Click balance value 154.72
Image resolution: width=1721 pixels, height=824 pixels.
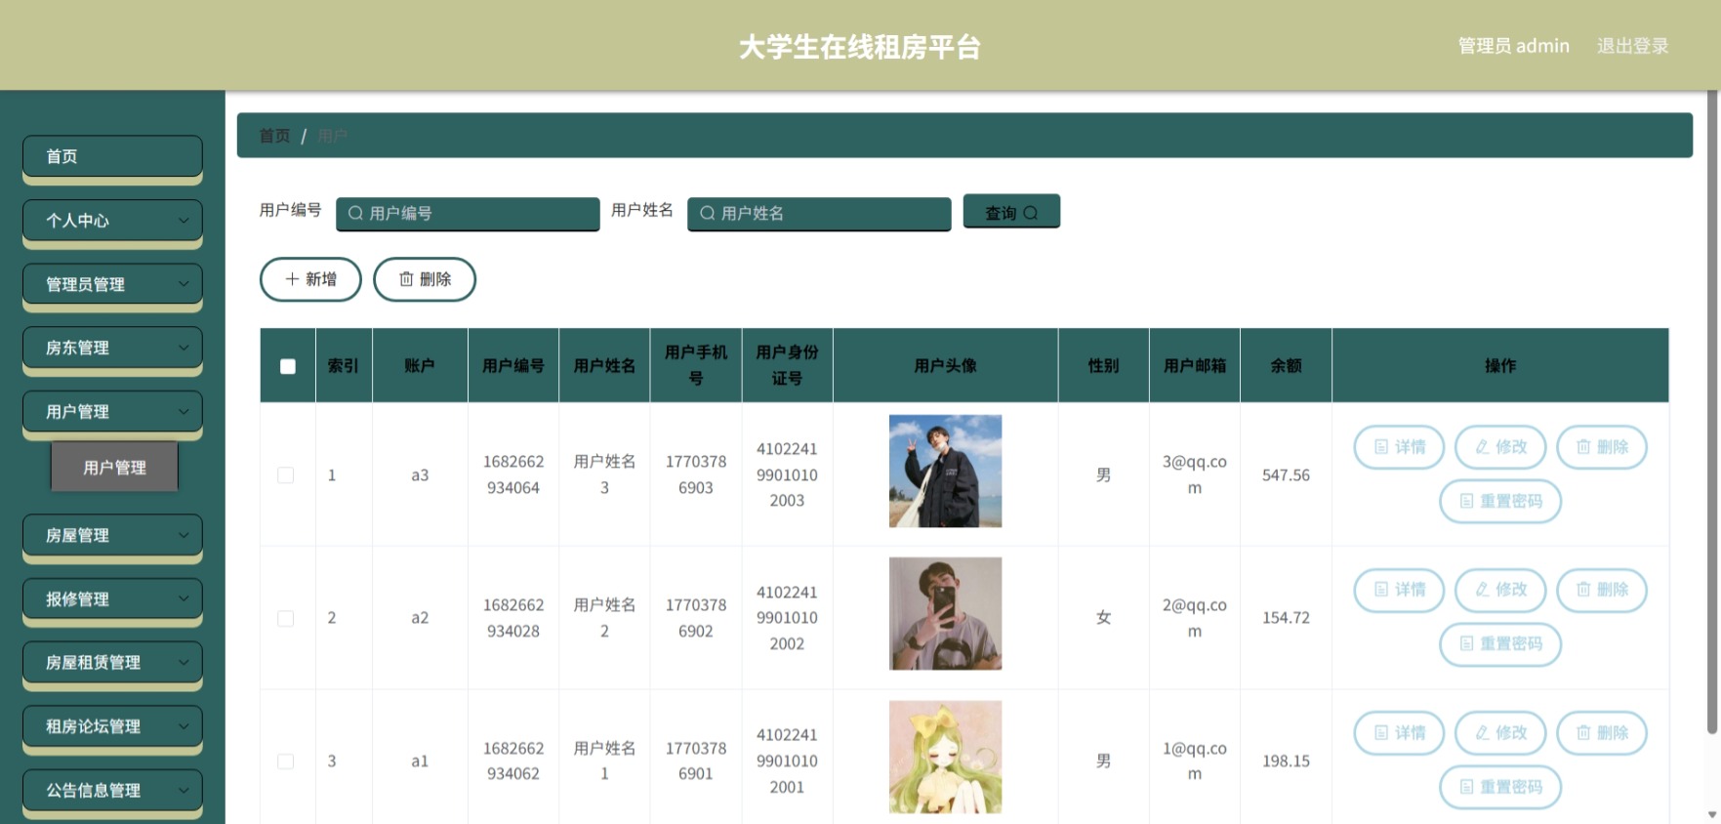point(1286,618)
